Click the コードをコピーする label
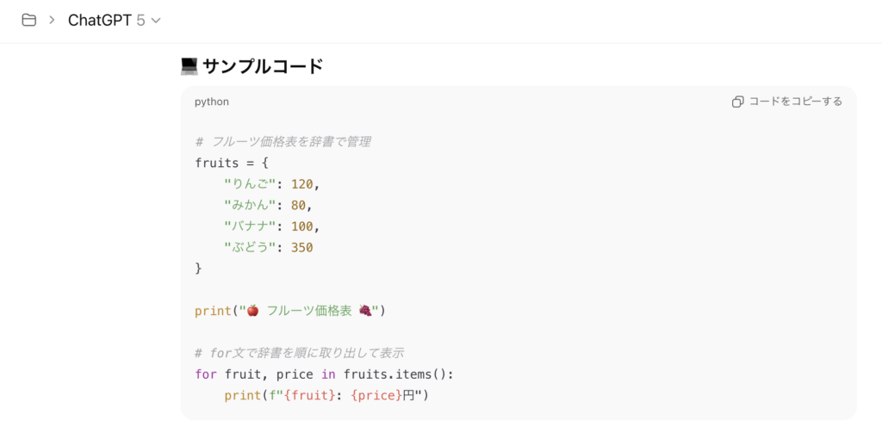The width and height of the screenshot is (882, 445). 795,102
